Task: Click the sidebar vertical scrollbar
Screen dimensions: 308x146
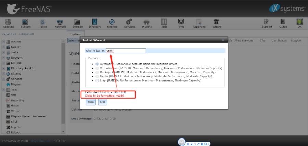Action: tap(63, 83)
